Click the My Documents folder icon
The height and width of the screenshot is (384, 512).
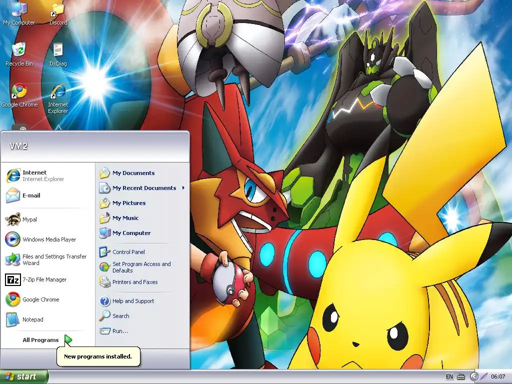[x=104, y=173]
